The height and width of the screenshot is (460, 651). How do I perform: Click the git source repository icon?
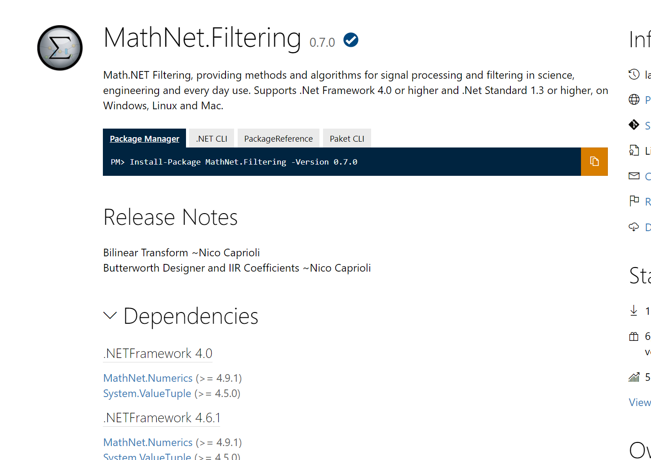coord(634,125)
